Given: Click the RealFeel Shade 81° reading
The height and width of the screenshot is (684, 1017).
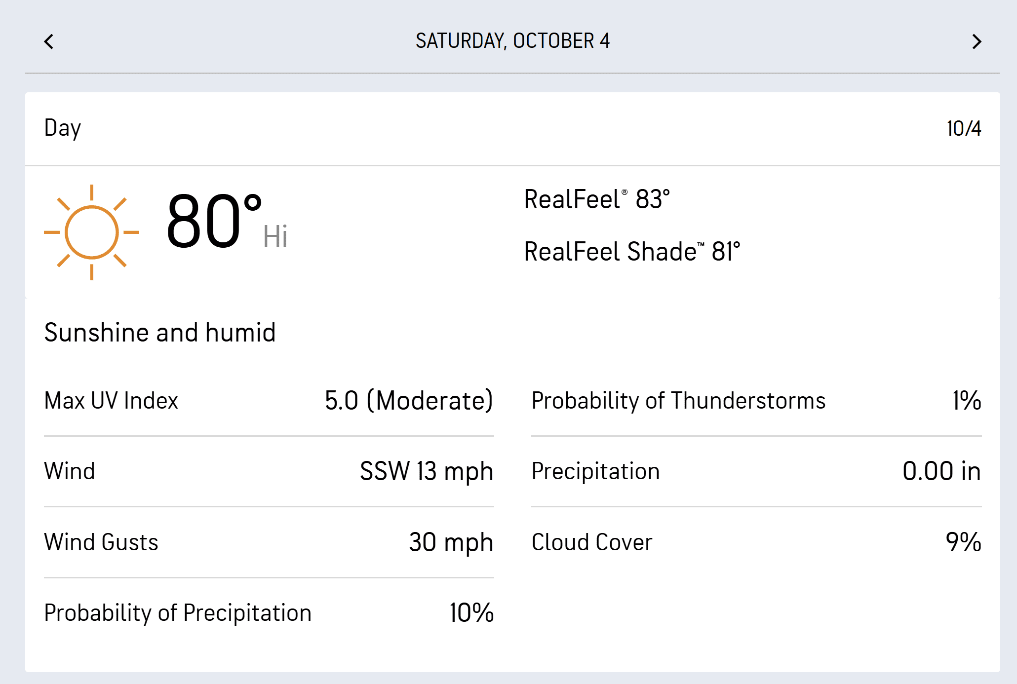Looking at the screenshot, I should [x=631, y=252].
